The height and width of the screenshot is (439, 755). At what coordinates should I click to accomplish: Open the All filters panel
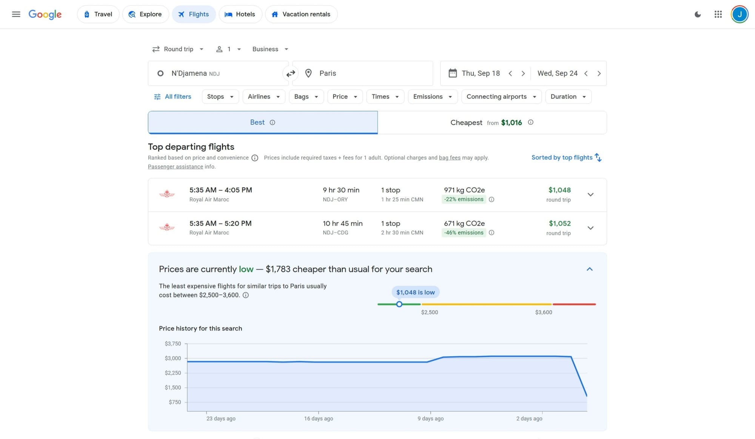[x=173, y=97]
